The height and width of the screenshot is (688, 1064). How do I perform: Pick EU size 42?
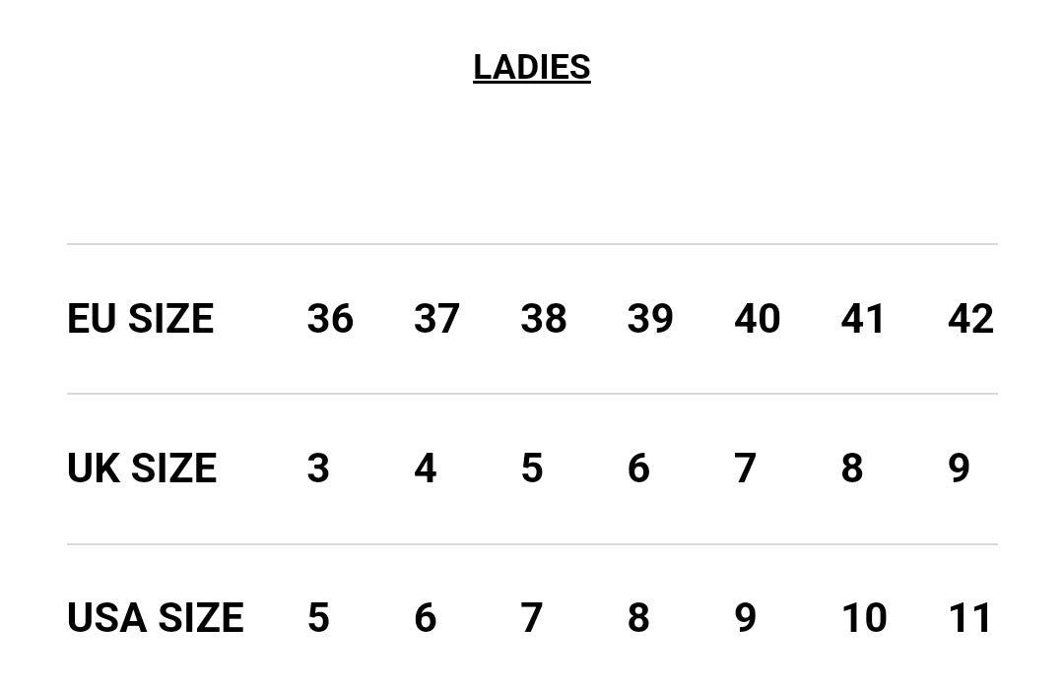970,319
